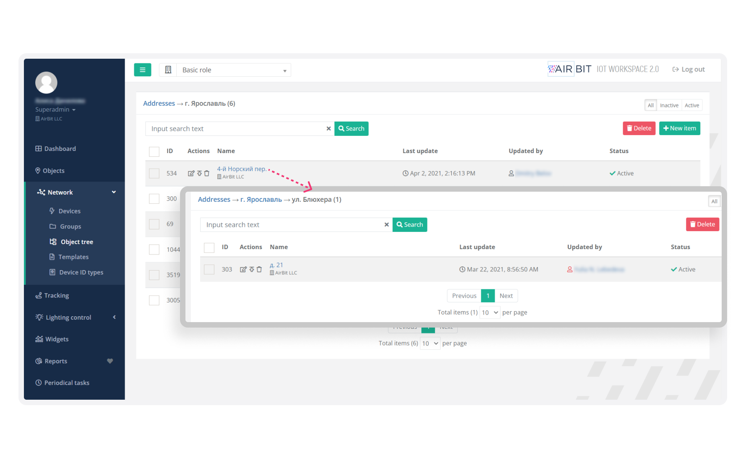Open the 4-й Норский пер. address link
The width and height of the screenshot is (746, 458).
tap(242, 169)
